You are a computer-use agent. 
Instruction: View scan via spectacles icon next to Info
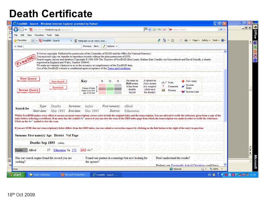[90, 150]
